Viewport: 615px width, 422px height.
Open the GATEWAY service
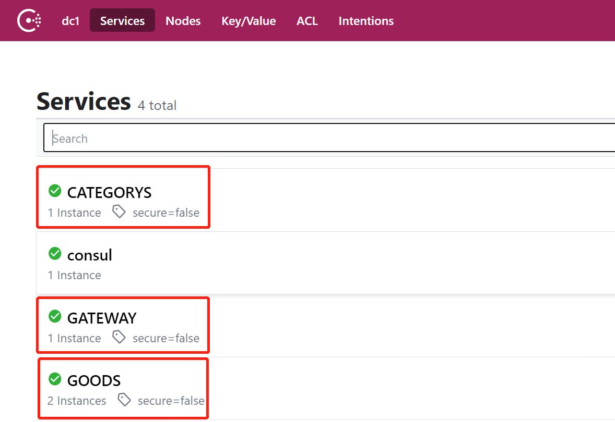[x=102, y=318]
